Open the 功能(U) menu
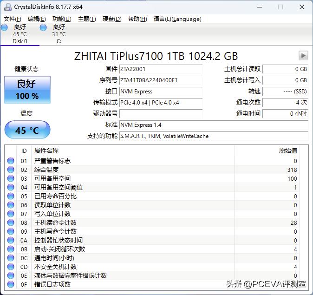Screen dimensions: 313x295 62,19
